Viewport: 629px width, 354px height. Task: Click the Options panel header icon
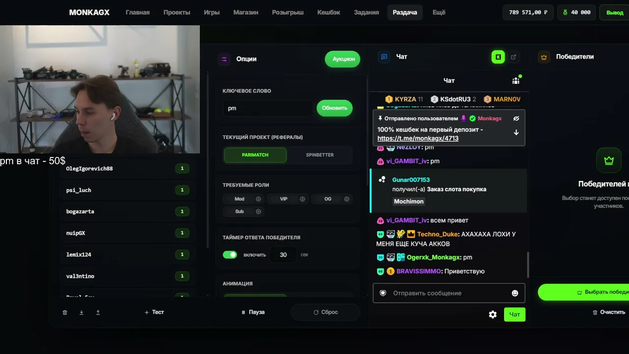point(224,59)
